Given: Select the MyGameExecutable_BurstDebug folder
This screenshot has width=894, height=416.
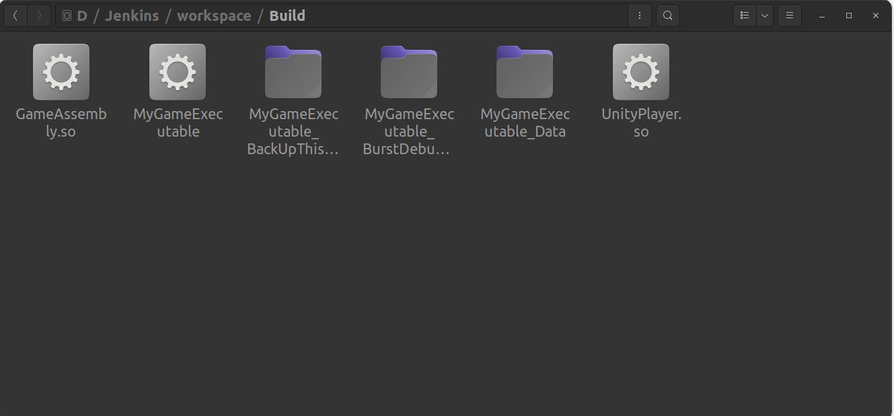Looking at the screenshot, I should 409,73.
